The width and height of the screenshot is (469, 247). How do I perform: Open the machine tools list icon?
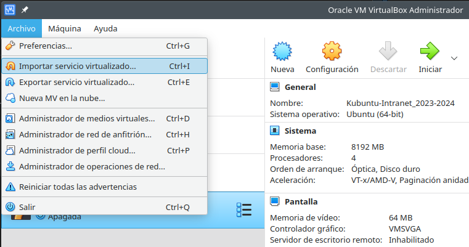[x=244, y=210]
